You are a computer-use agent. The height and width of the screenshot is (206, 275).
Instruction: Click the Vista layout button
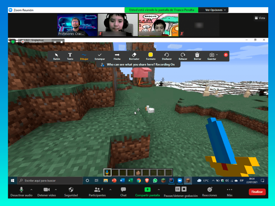coord(260,18)
